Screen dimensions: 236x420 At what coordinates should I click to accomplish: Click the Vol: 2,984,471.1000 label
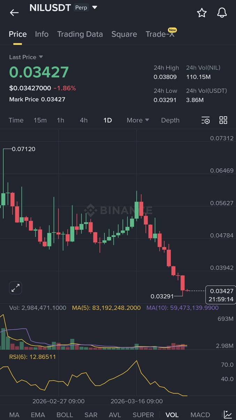pyautogui.click(x=38, y=308)
